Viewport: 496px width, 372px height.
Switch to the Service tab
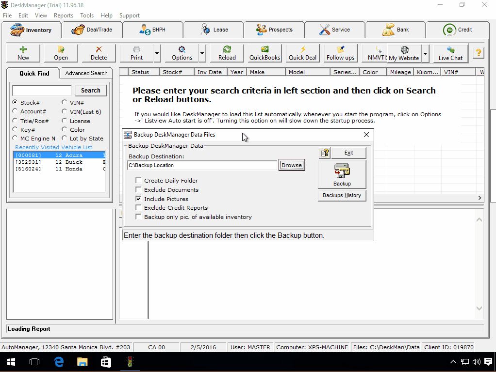tap(334, 30)
